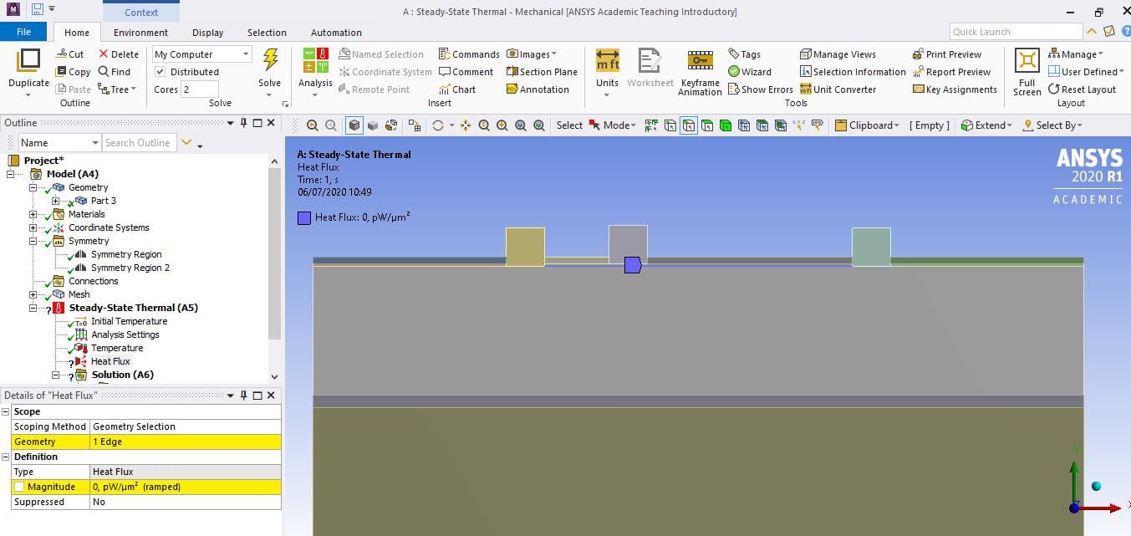The width and height of the screenshot is (1131, 536).
Task: Click the Save icon in title bar
Action: [38, 10]
